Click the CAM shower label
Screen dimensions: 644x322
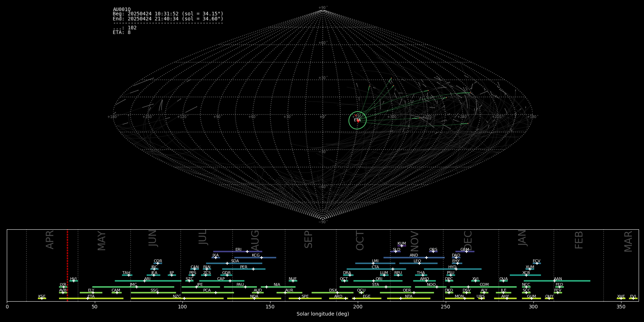[116, 291]
